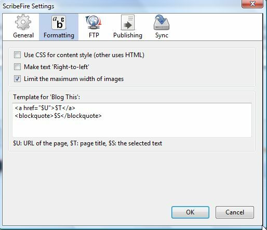Select the Formatting tab label

point(59,35)
